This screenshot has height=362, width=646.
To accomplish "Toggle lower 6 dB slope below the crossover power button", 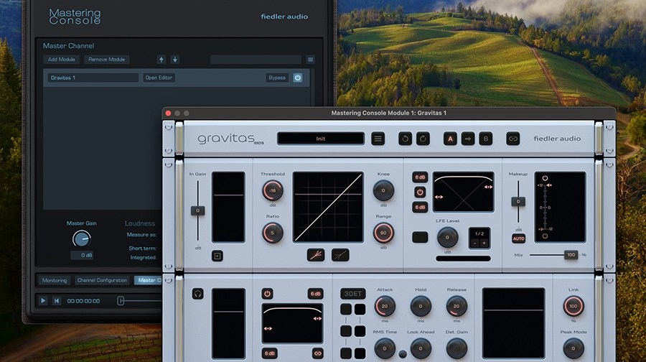I will pyautogui.click(x=420, y=207).
